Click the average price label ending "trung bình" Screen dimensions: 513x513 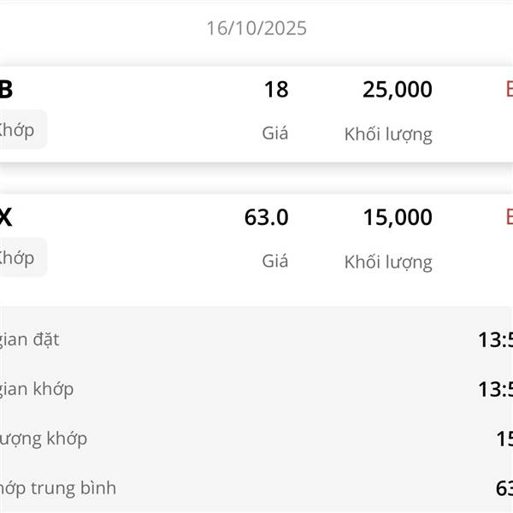58,488
